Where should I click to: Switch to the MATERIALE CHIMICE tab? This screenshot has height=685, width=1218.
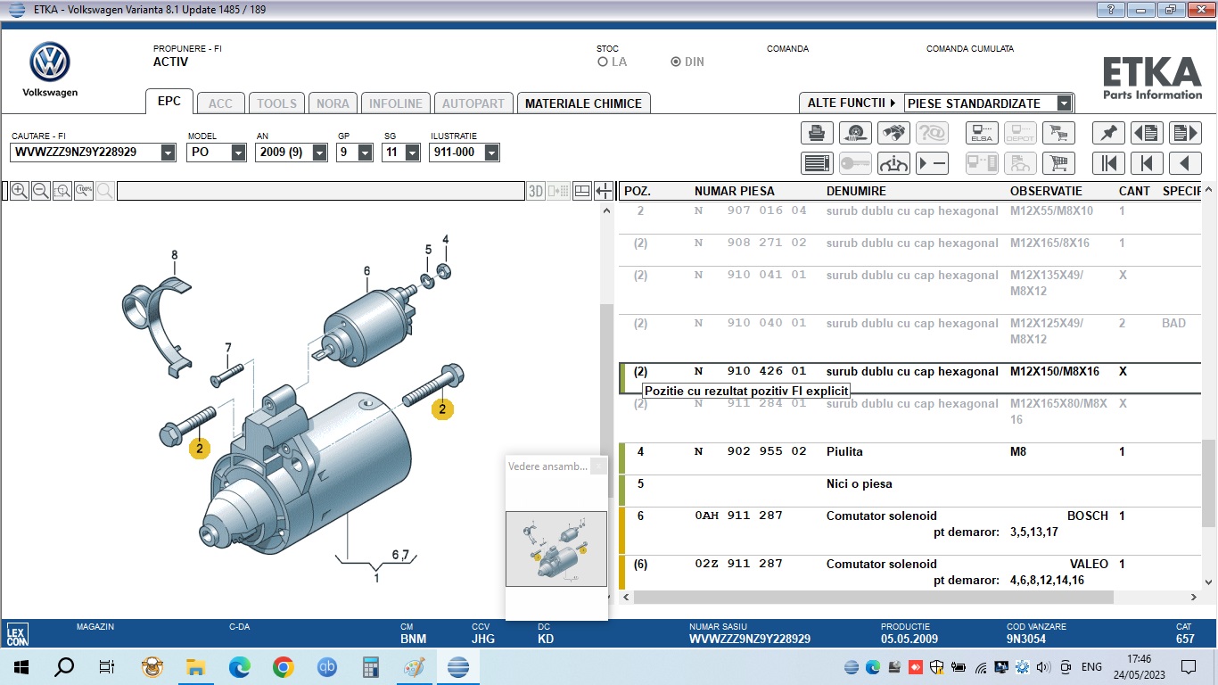pyautogui.click(x=583, y=103)
